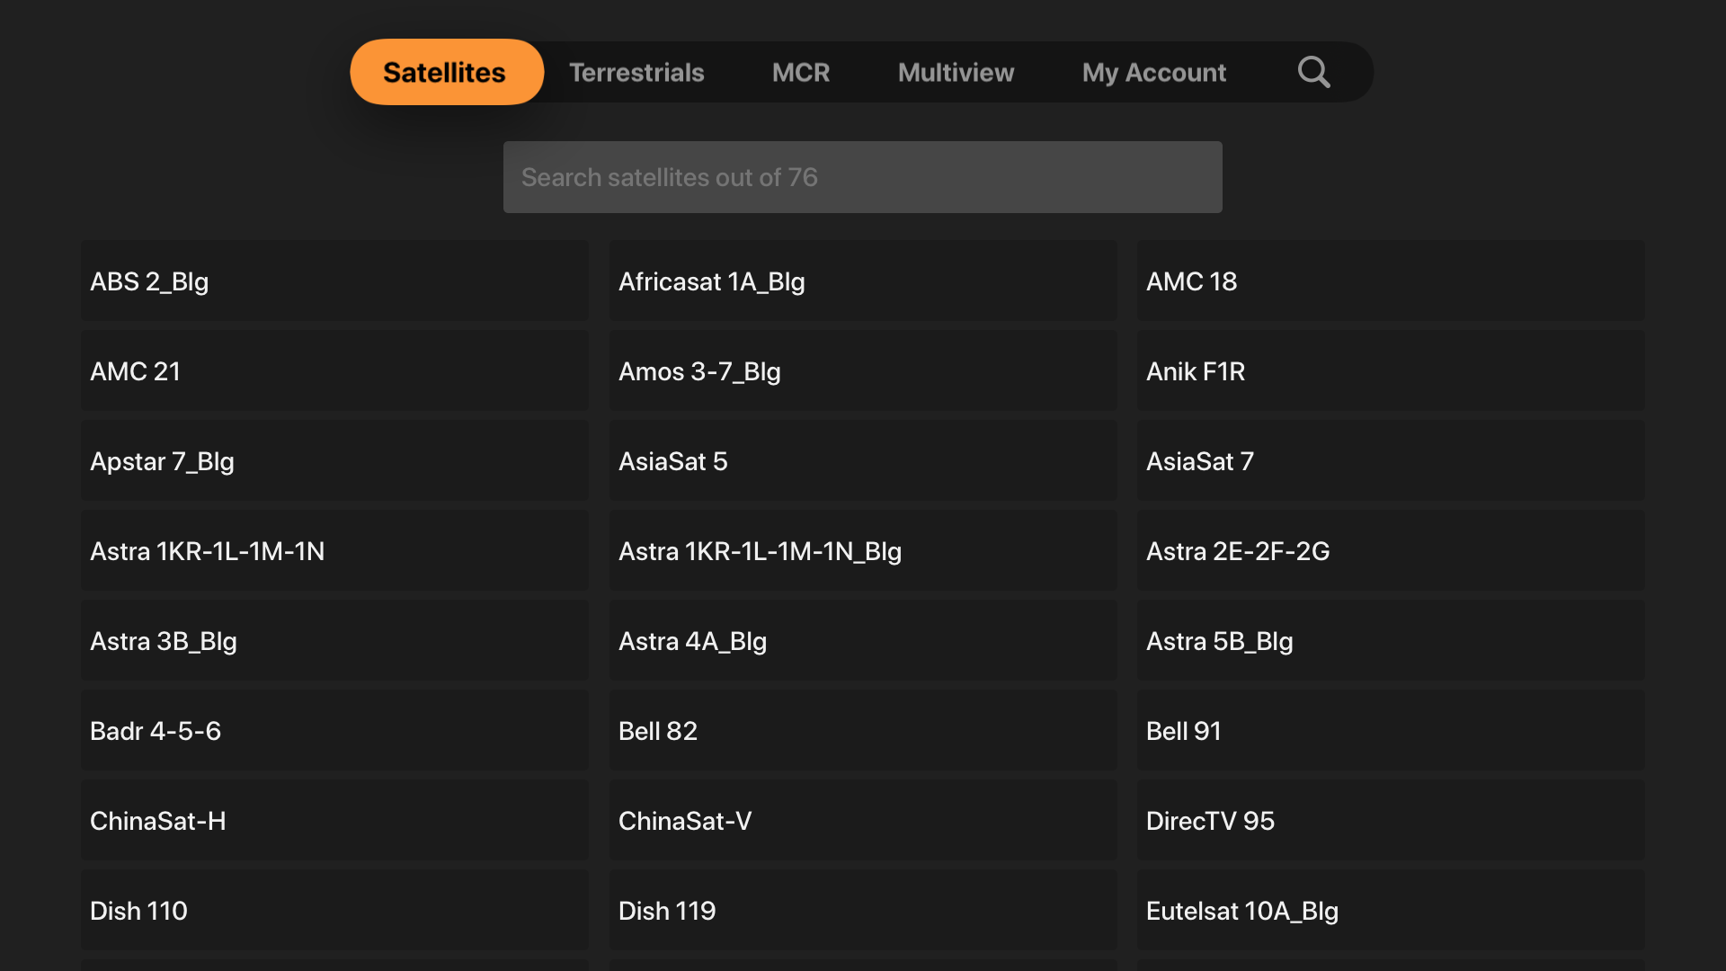This screenshot has height=971, width=1726.
Task: Go to the Multiview tab
Action: 956,72
